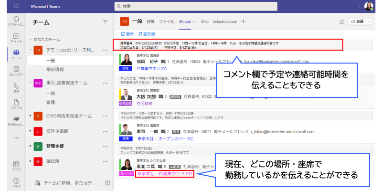Open channel conversation icon near 会議 button
The height and width of the screenshot is (191, 382).
[342, 21]
